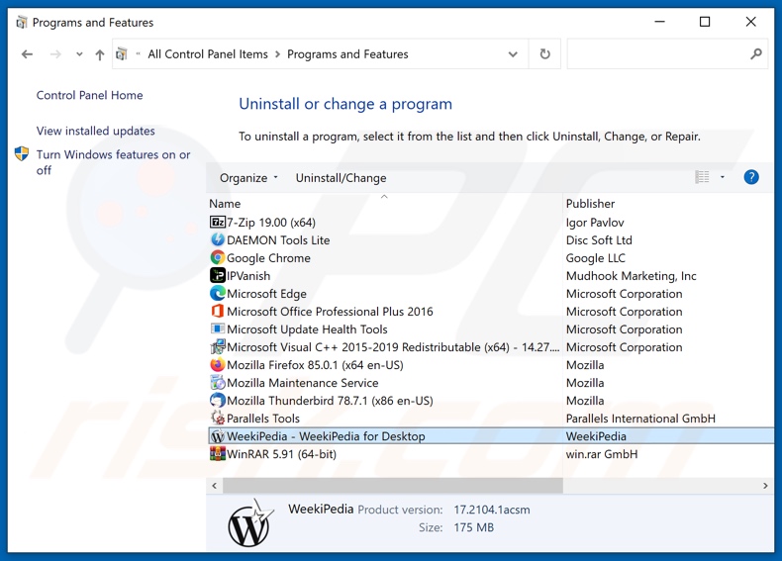This screenshot has height=561, width=782.
Task: Expand the view options dropdown arrow
Action: tap(723, 177)
